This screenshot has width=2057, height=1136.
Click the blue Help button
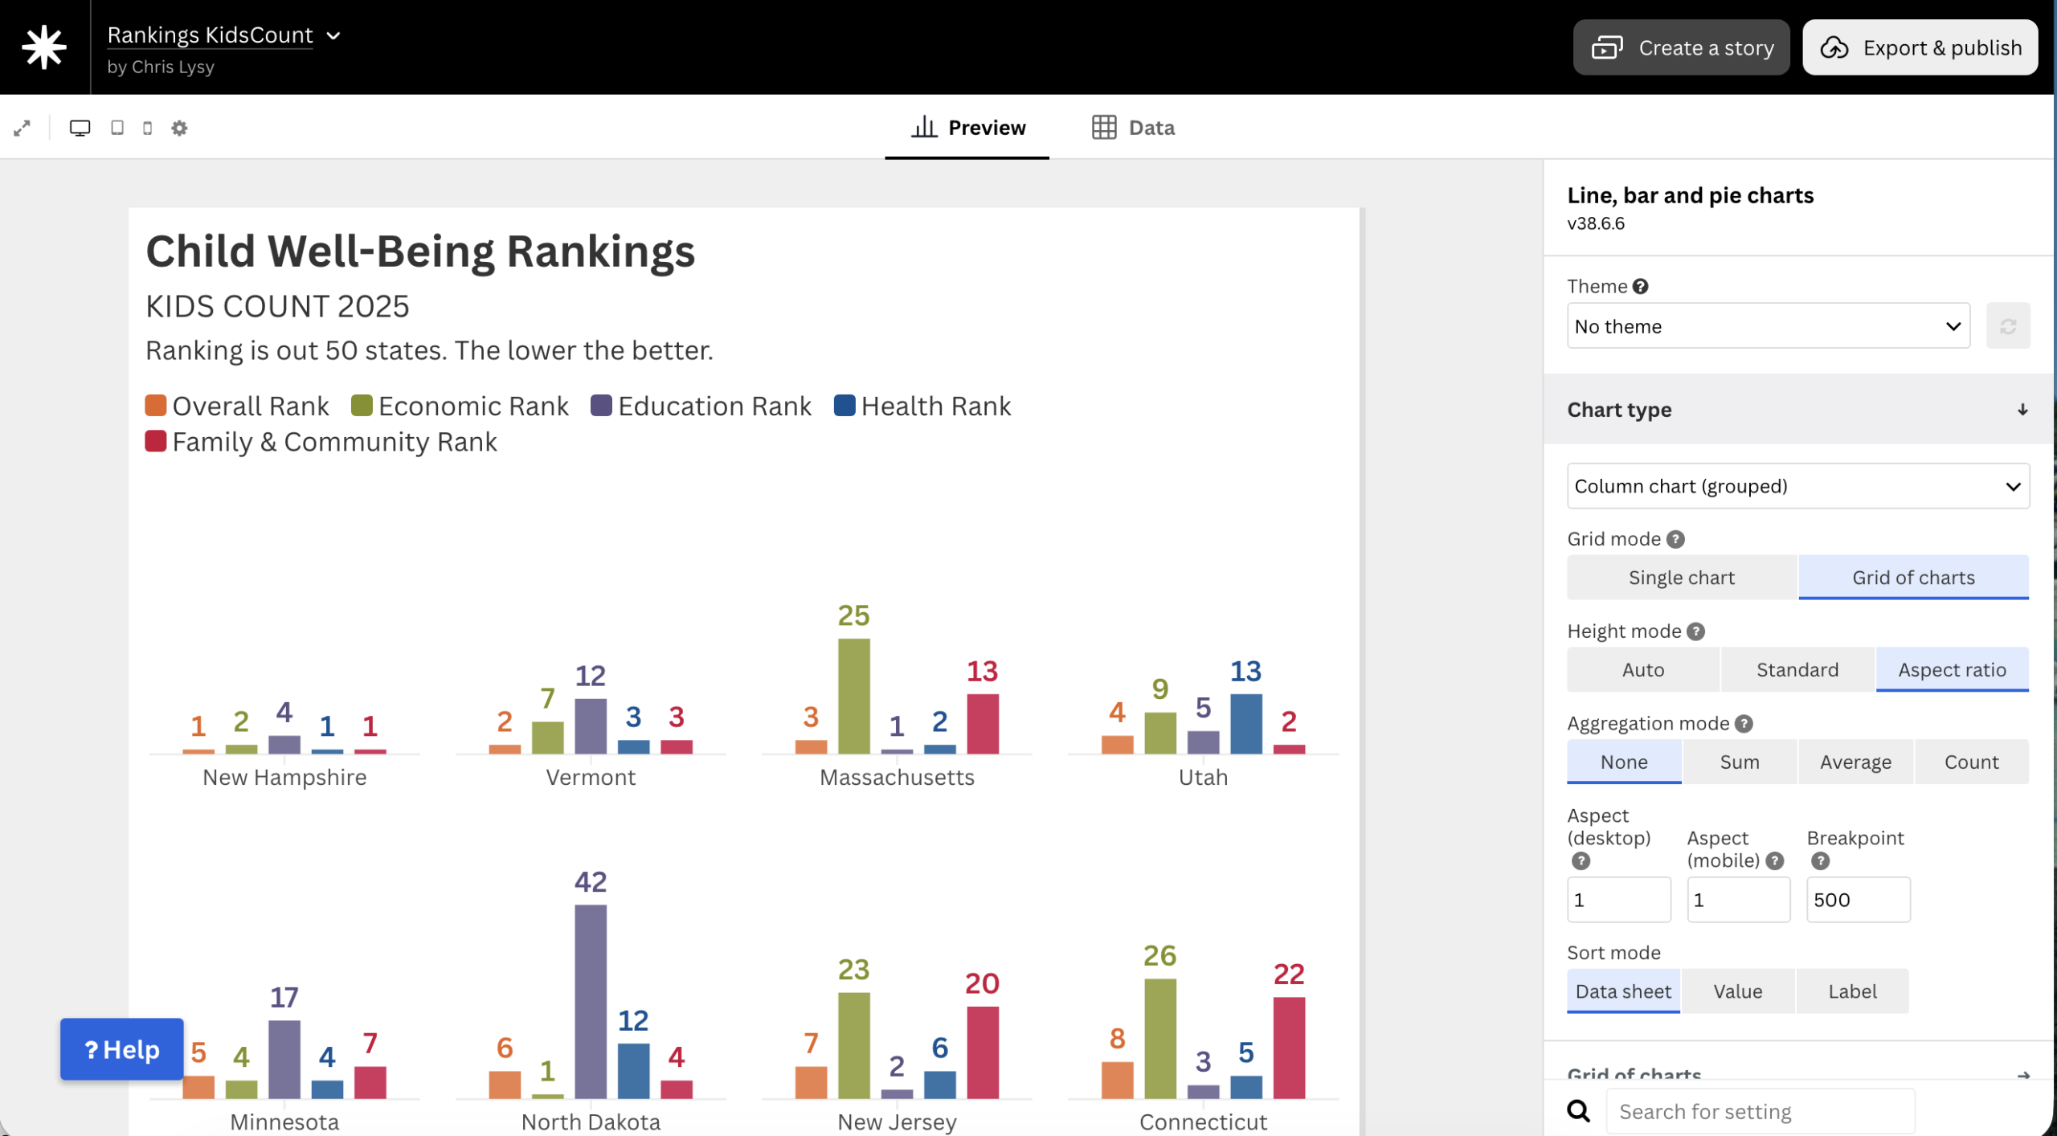pos(122,1049)
